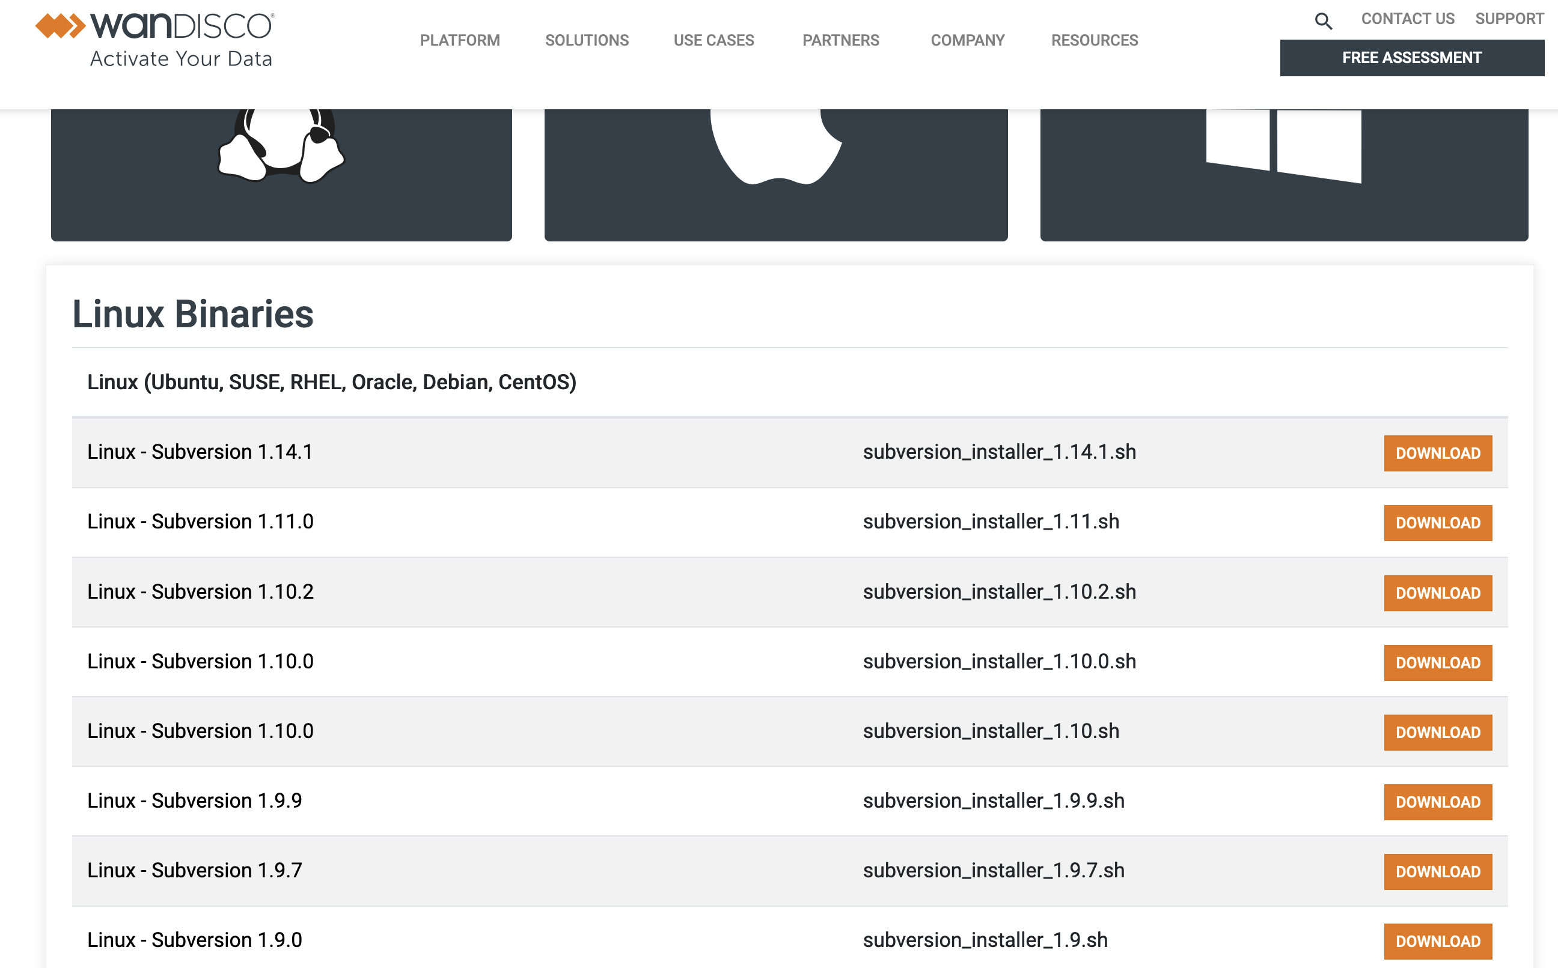The image size is (1558, 968).
Task: Download the Subversion 1.9.9 installer
Action: (1437, 802)
